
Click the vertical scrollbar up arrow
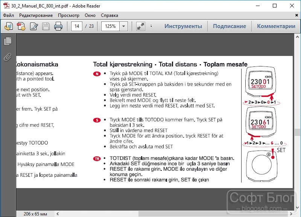297,37
